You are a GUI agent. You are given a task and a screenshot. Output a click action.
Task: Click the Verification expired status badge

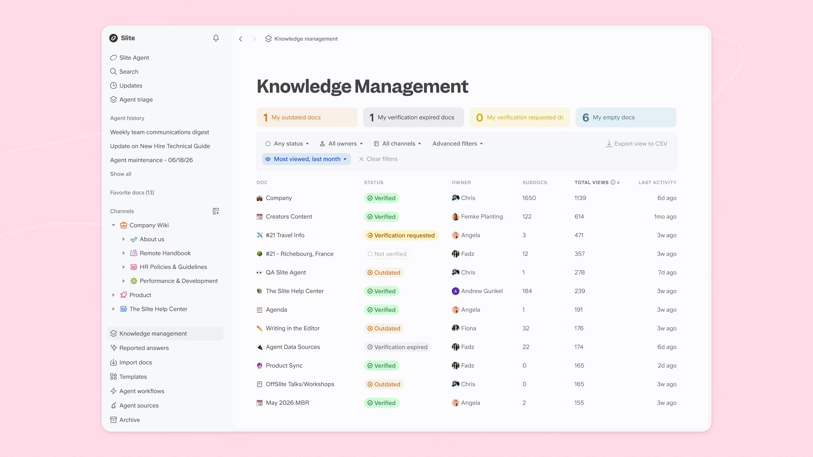397,347
